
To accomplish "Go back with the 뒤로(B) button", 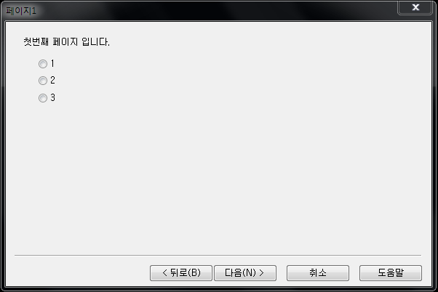I will 181,273.
